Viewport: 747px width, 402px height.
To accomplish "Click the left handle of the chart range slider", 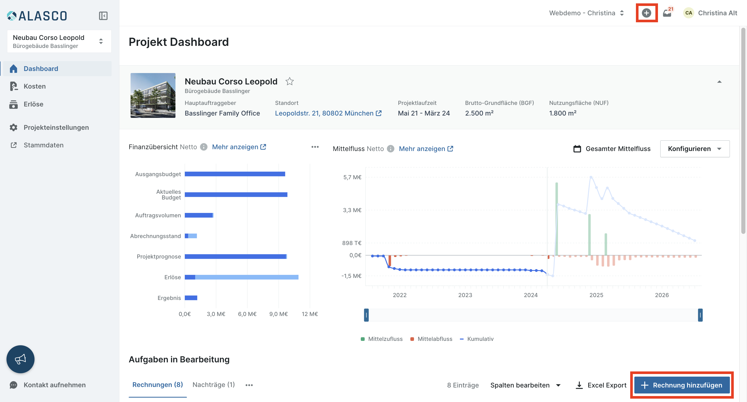I will pyautogui.click(x=366, y=315).
